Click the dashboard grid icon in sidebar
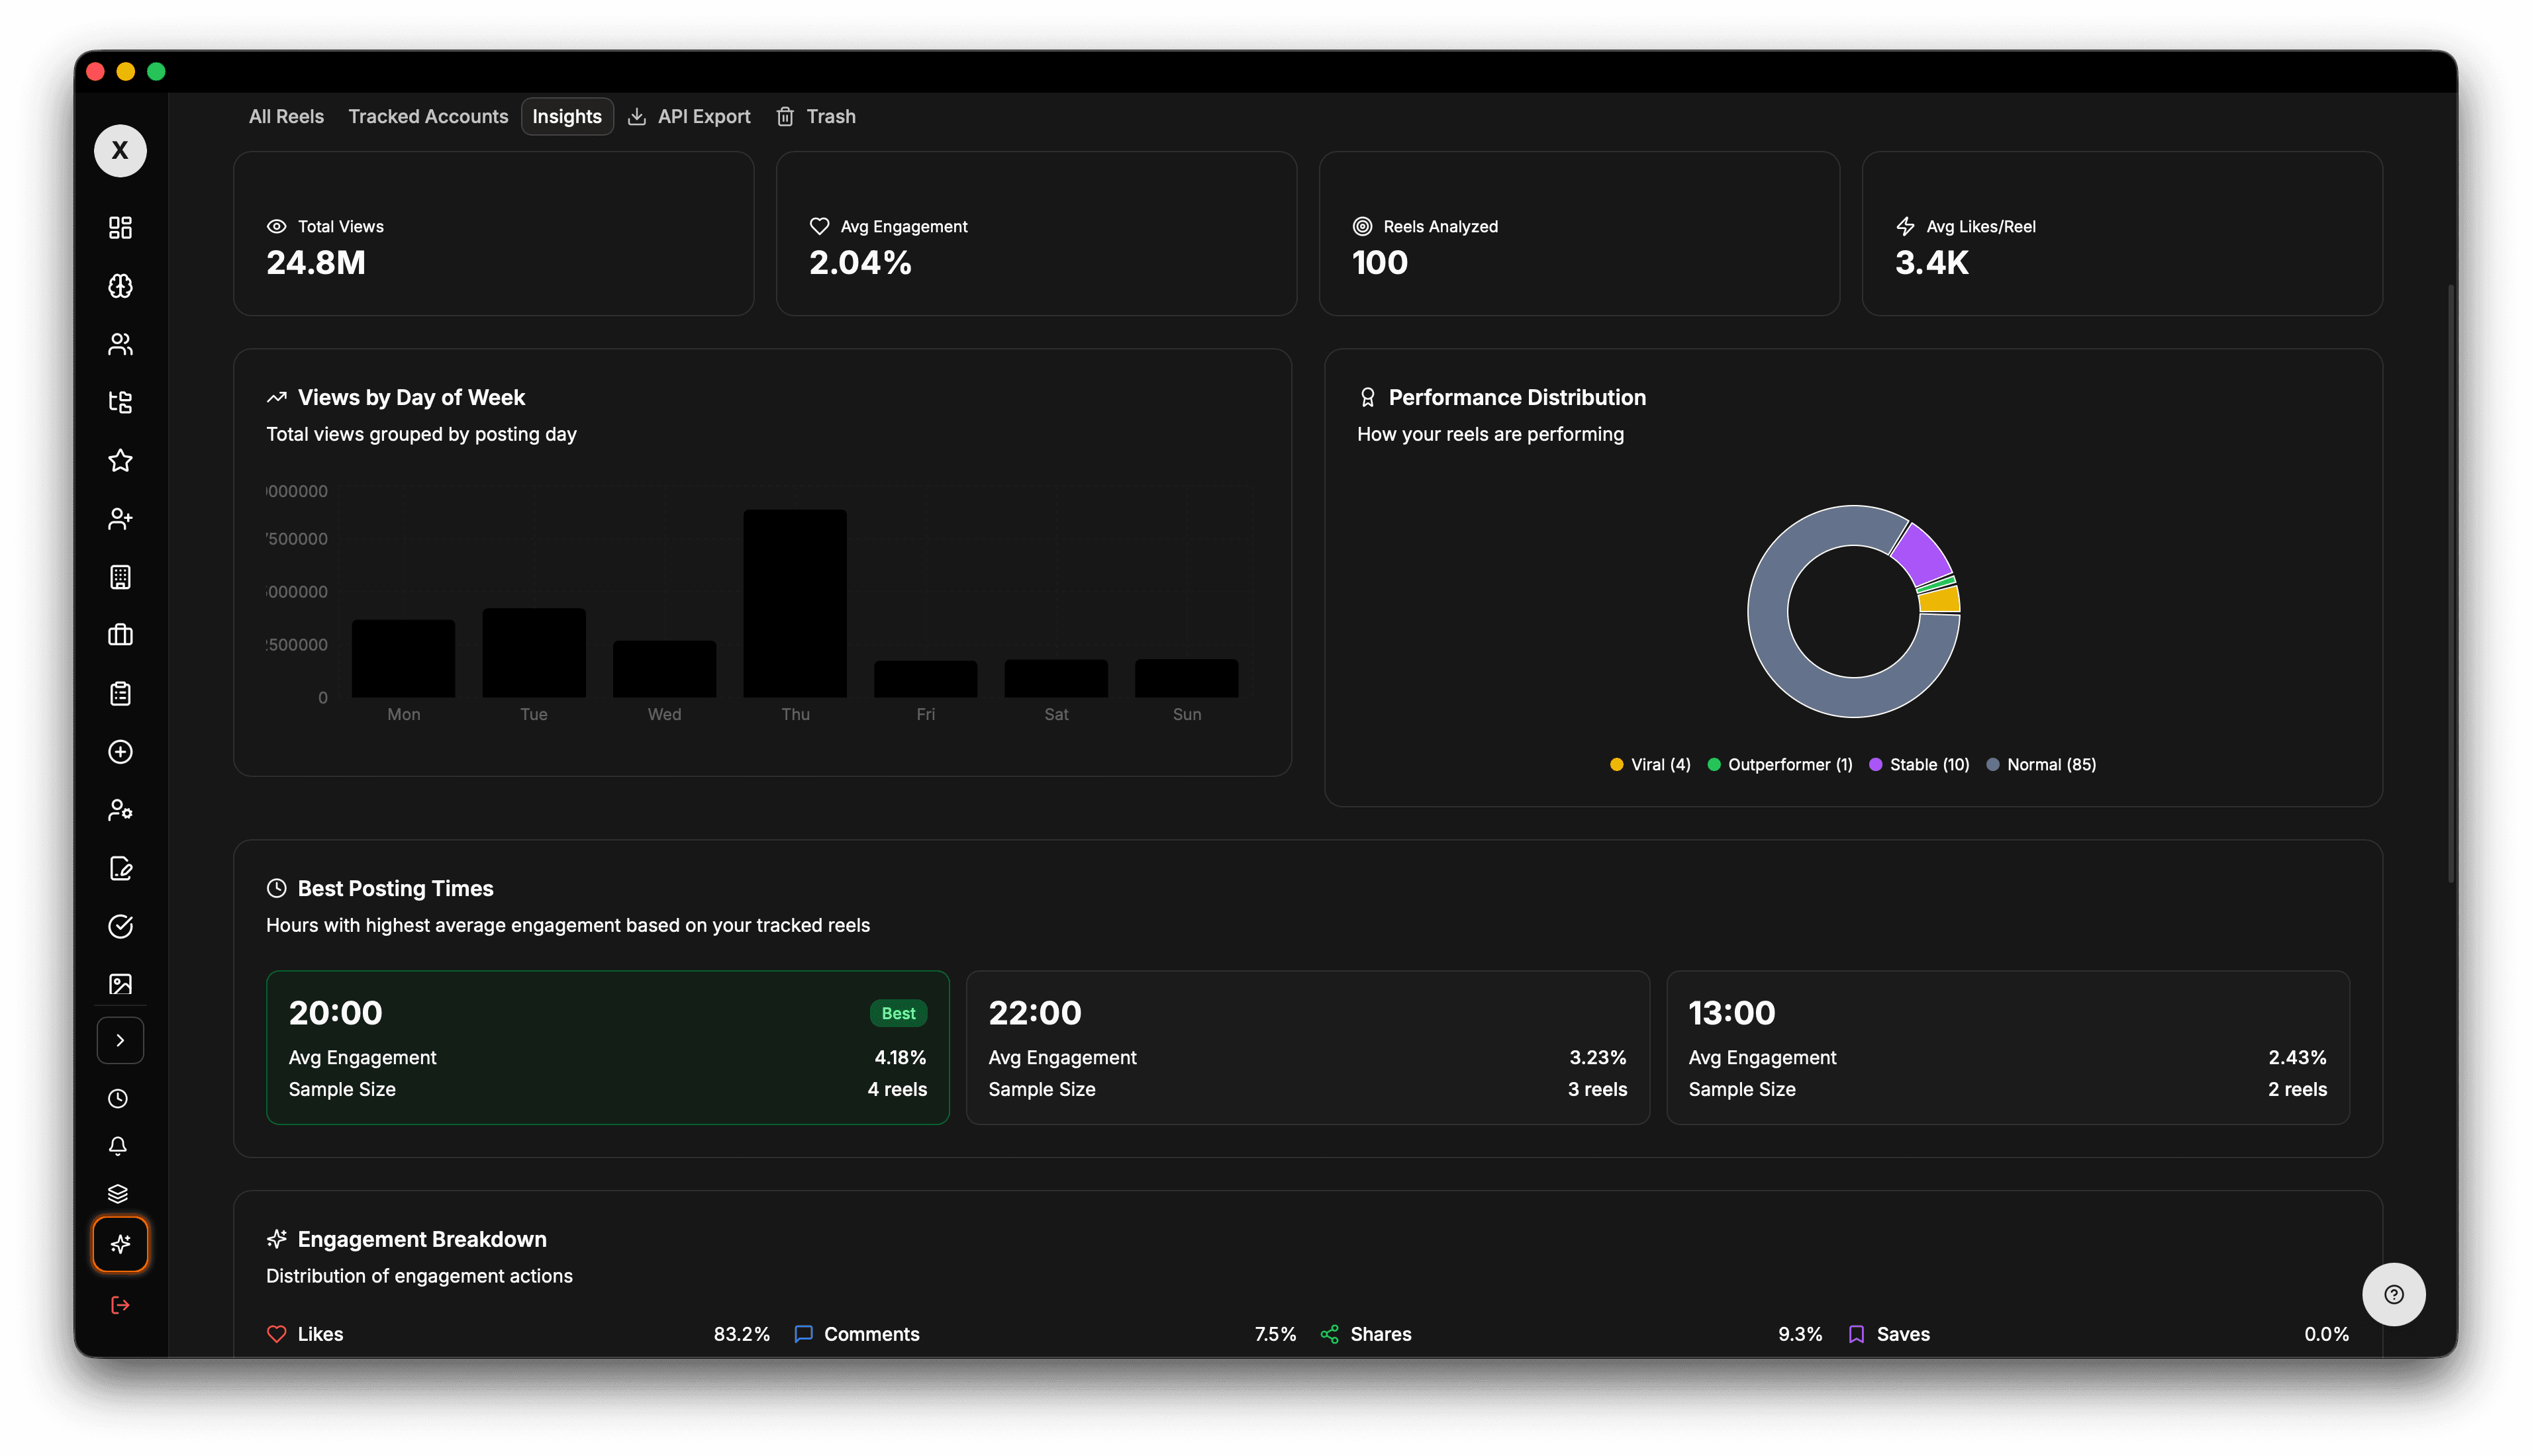The height and width of the screenshot is (1456, 2532). [x=120, y=228]
